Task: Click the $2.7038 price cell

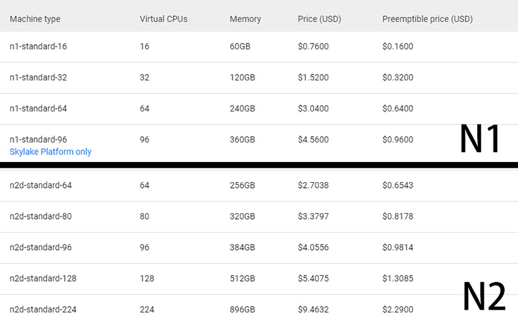Action: point(313,185)
